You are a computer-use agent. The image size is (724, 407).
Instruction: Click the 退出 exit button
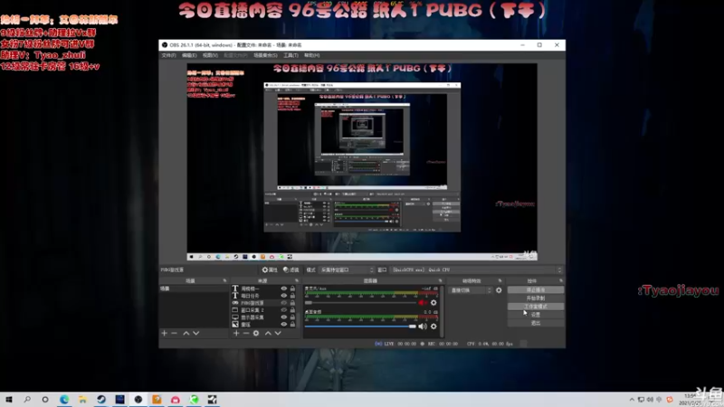click(536, 323)
